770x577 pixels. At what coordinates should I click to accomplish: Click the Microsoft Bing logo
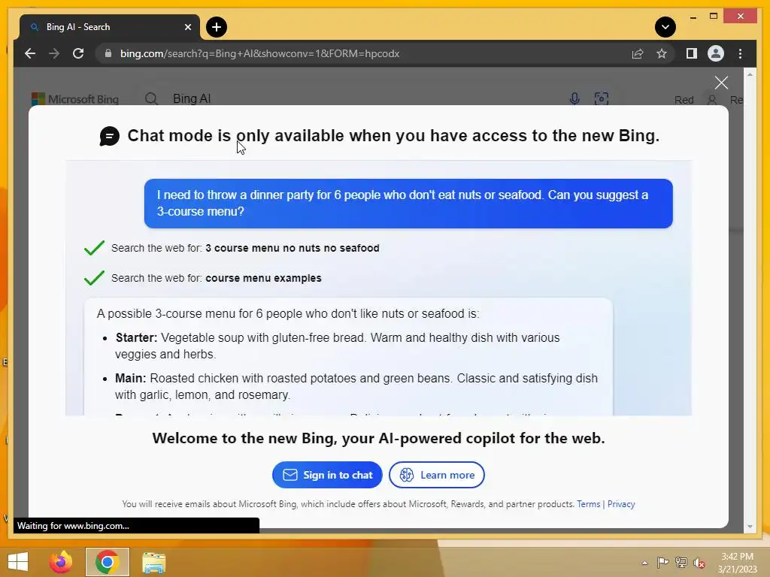click(x=75, y=99)
